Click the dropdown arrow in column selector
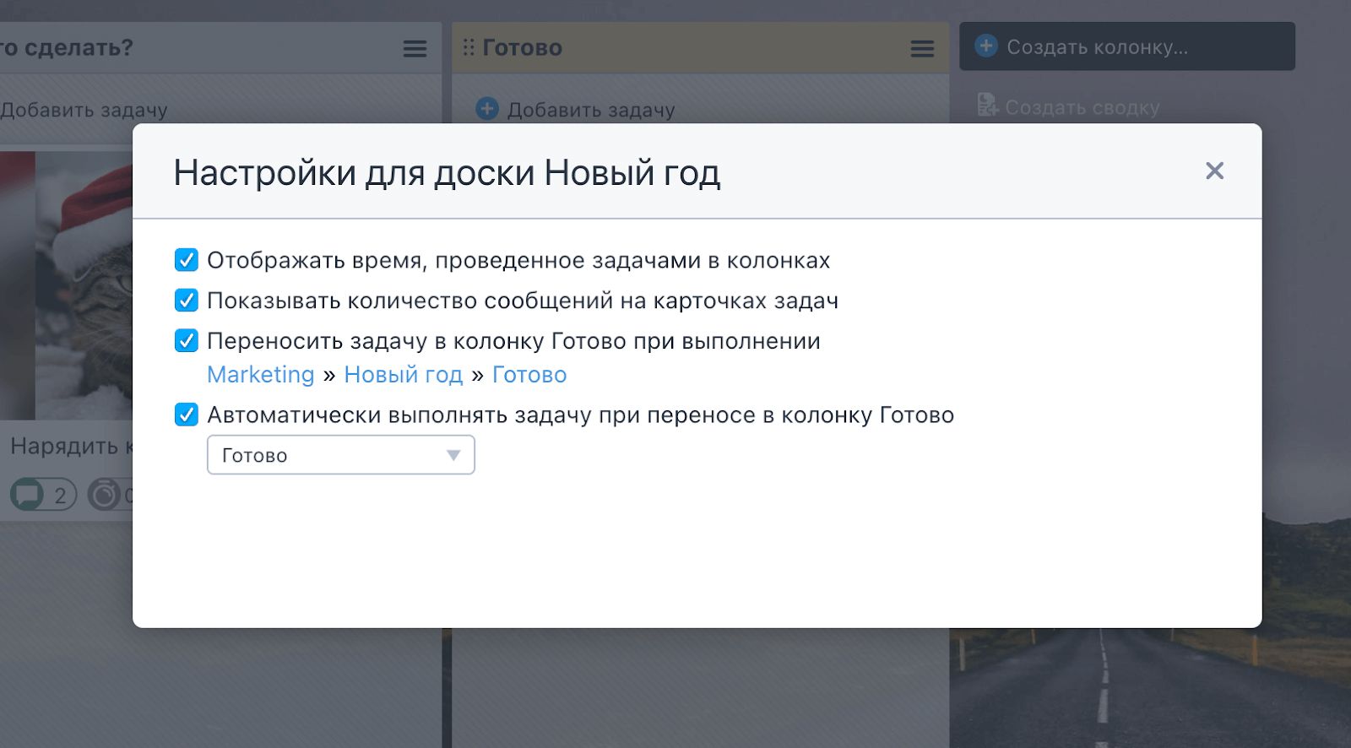The height and width of the screenshot is (748, 1351). [453, 455]
